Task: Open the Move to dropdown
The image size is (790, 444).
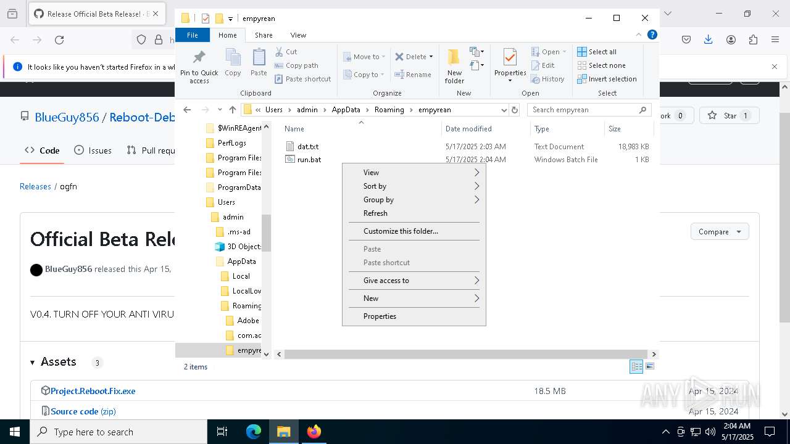Action: click(x=364, y=57)
